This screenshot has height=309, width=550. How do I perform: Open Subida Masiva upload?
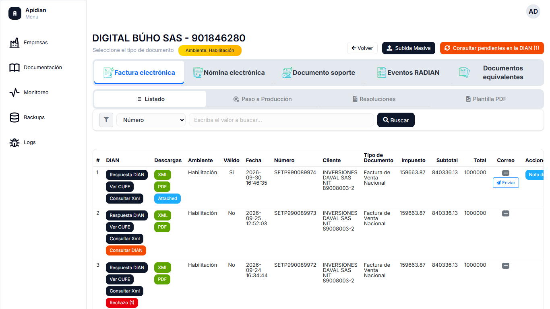409,48
